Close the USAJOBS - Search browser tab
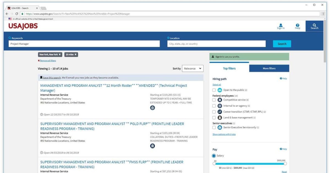The height and width of the screenshot is (173, 330). 37,8
